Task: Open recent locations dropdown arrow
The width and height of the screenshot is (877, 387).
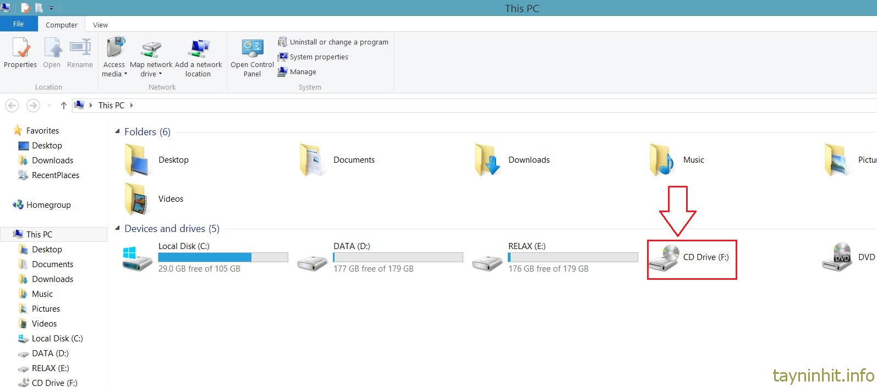Action: (49, 106)
